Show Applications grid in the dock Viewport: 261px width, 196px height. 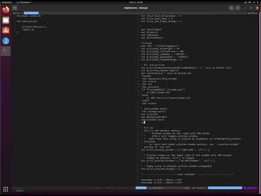pos(6,189)
